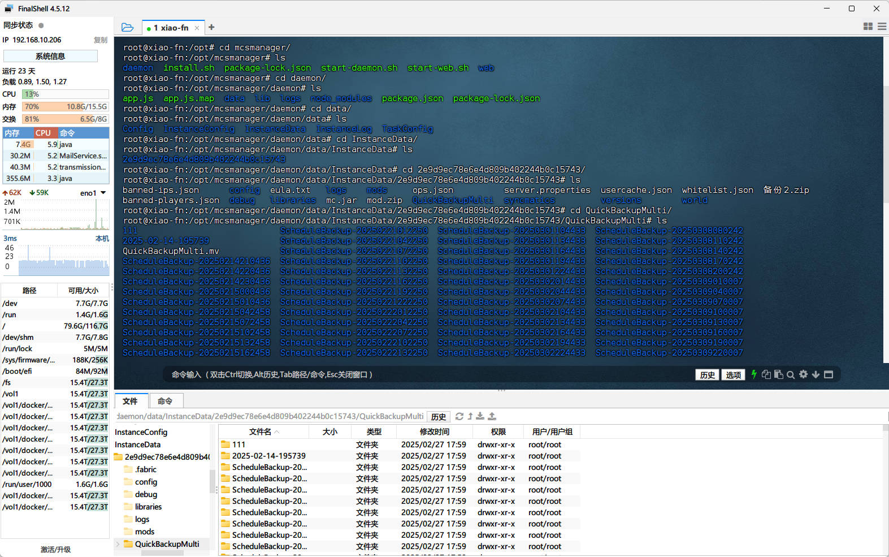
Task: Click the scroll-to-bottom down arrow icon
Action: [x=816, y=374]
